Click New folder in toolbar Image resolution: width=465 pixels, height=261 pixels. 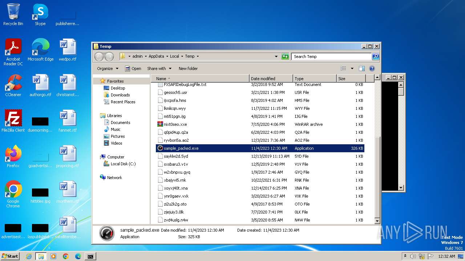point(188,69)
